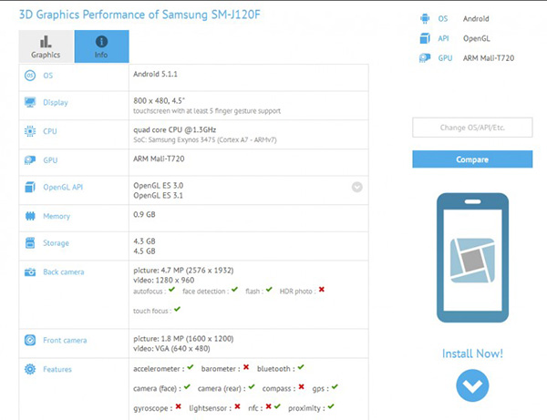Select the Info tab
Screen dimensions: 547x420
[x=101, y=46]
